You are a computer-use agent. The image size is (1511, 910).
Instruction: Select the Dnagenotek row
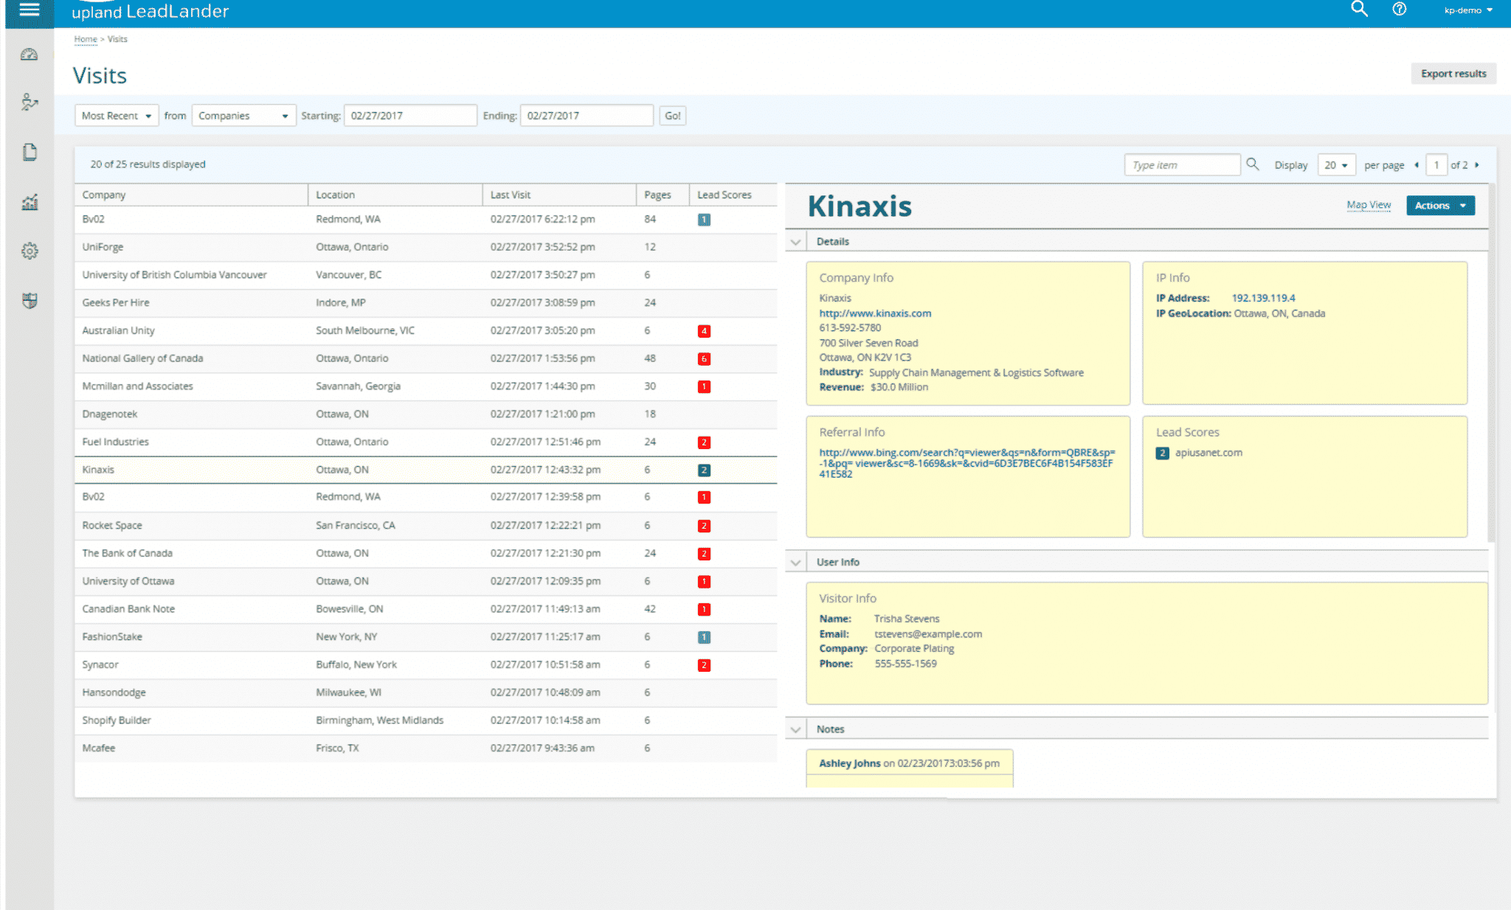point(426,414)
